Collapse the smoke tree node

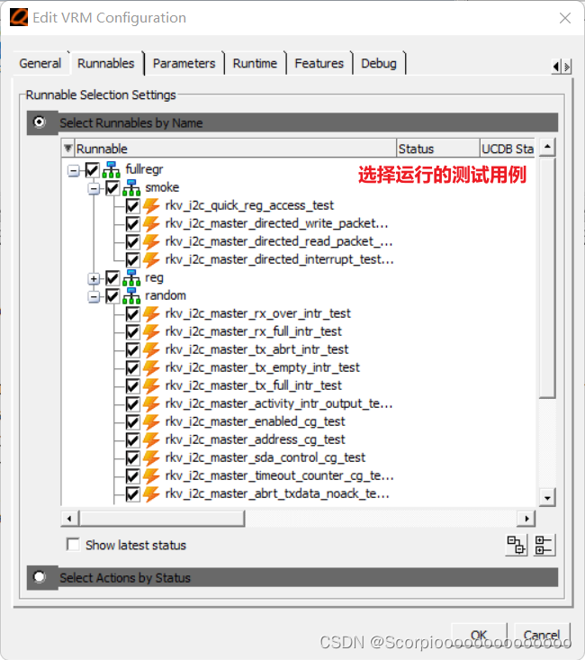tap(94, 189)
